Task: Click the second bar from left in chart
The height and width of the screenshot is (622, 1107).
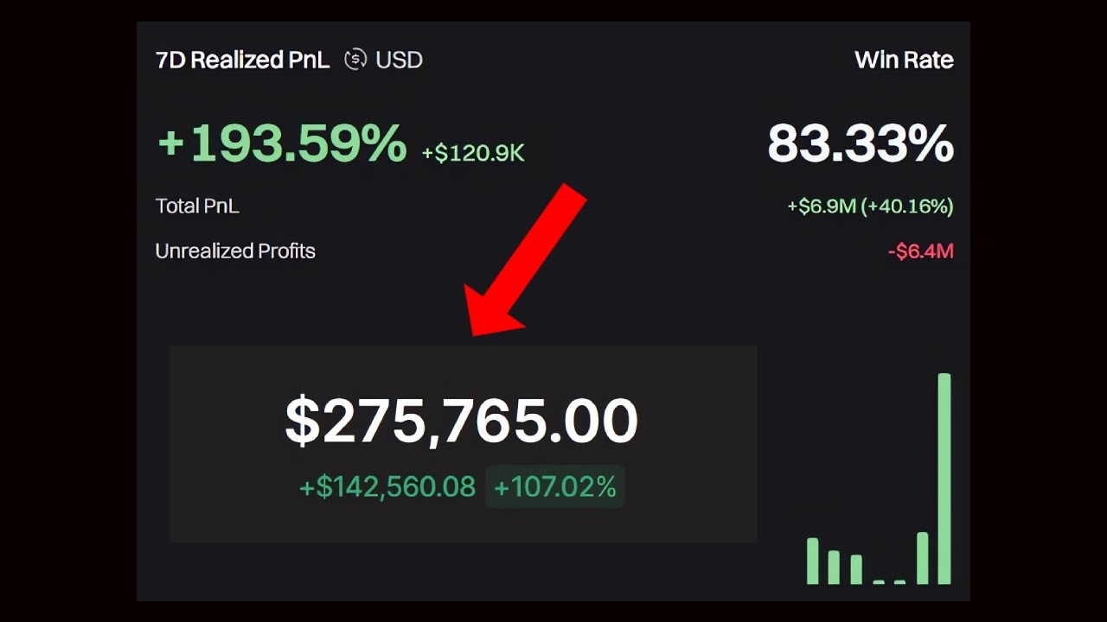Action: 834,567
